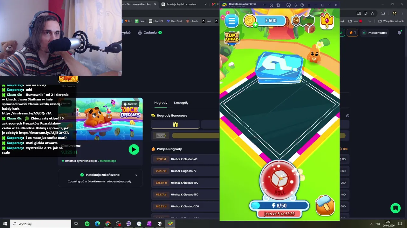Select the gift icon bonus tab

[x=175, y=124]
